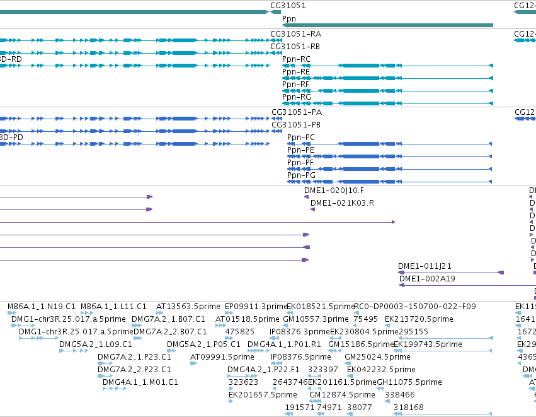Click the EK213720.5prime EST label

coord(419,319)
